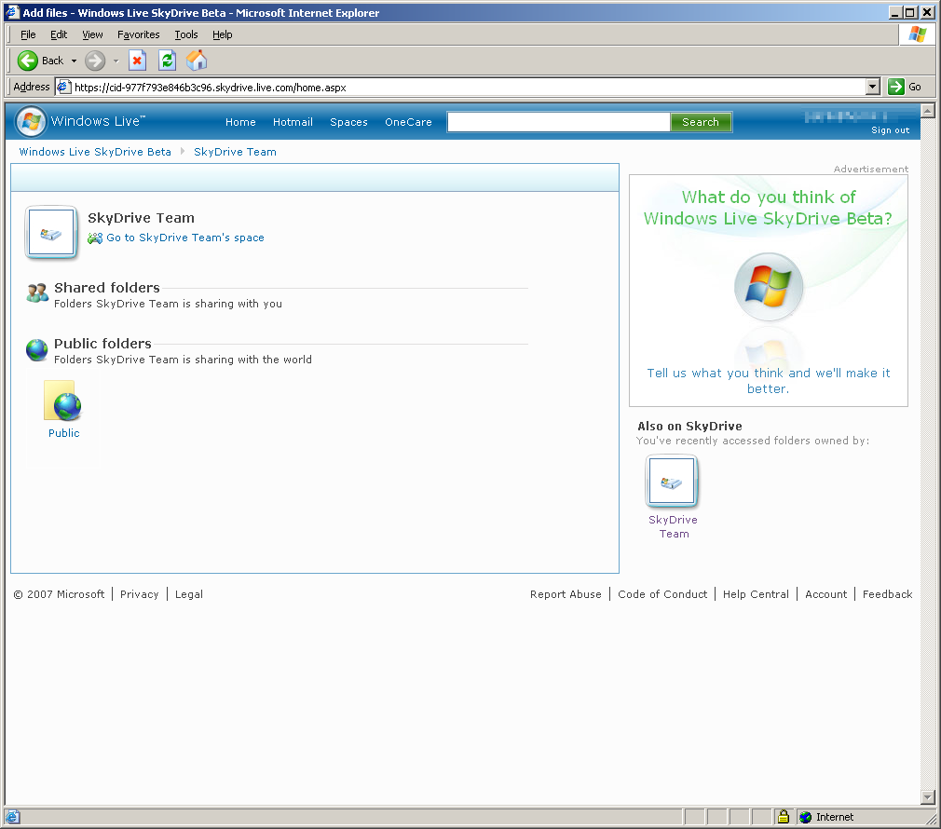
Task: Click SkyDrive Team label under Also on SkyDrive
Action: pos(673,526)
